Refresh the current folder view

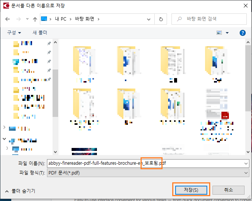161,19
